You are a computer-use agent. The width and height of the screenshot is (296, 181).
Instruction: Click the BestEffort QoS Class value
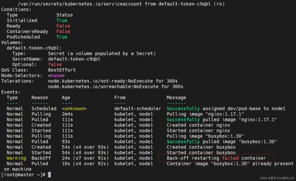(x=62, y=70)
